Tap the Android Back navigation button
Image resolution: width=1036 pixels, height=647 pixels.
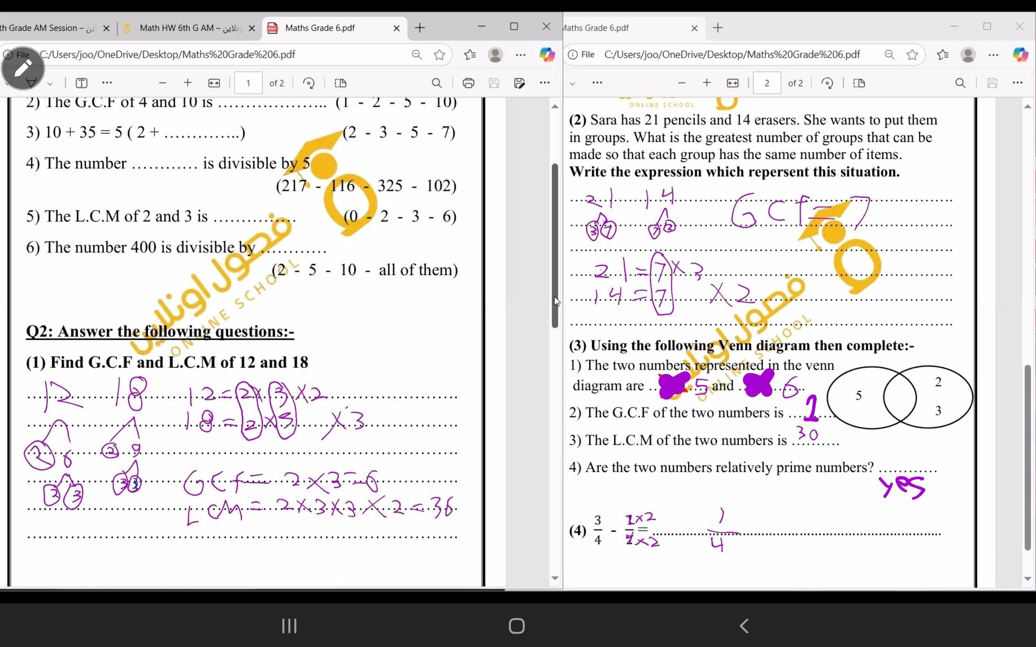(745, 626)
